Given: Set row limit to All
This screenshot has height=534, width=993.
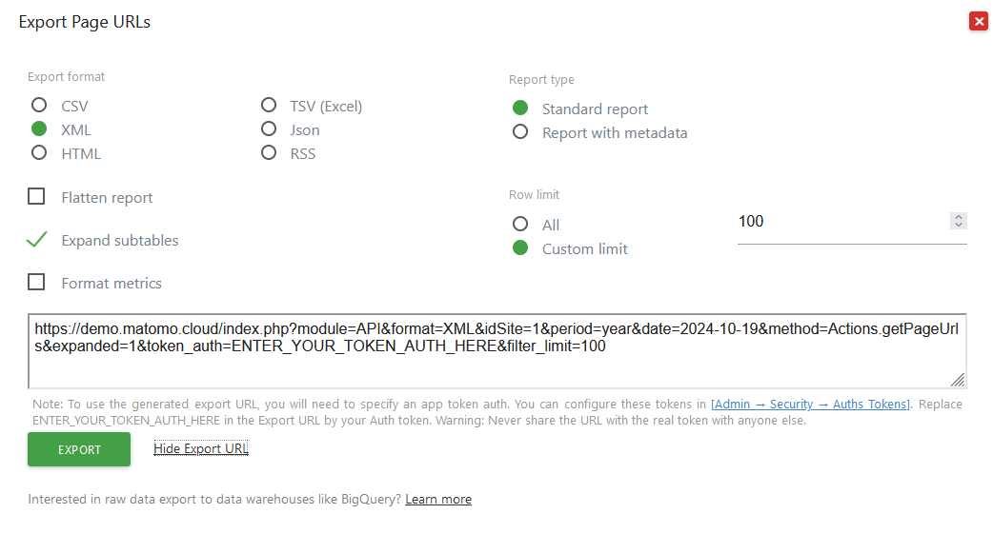Looking at the screenshot, I should 520,225.
